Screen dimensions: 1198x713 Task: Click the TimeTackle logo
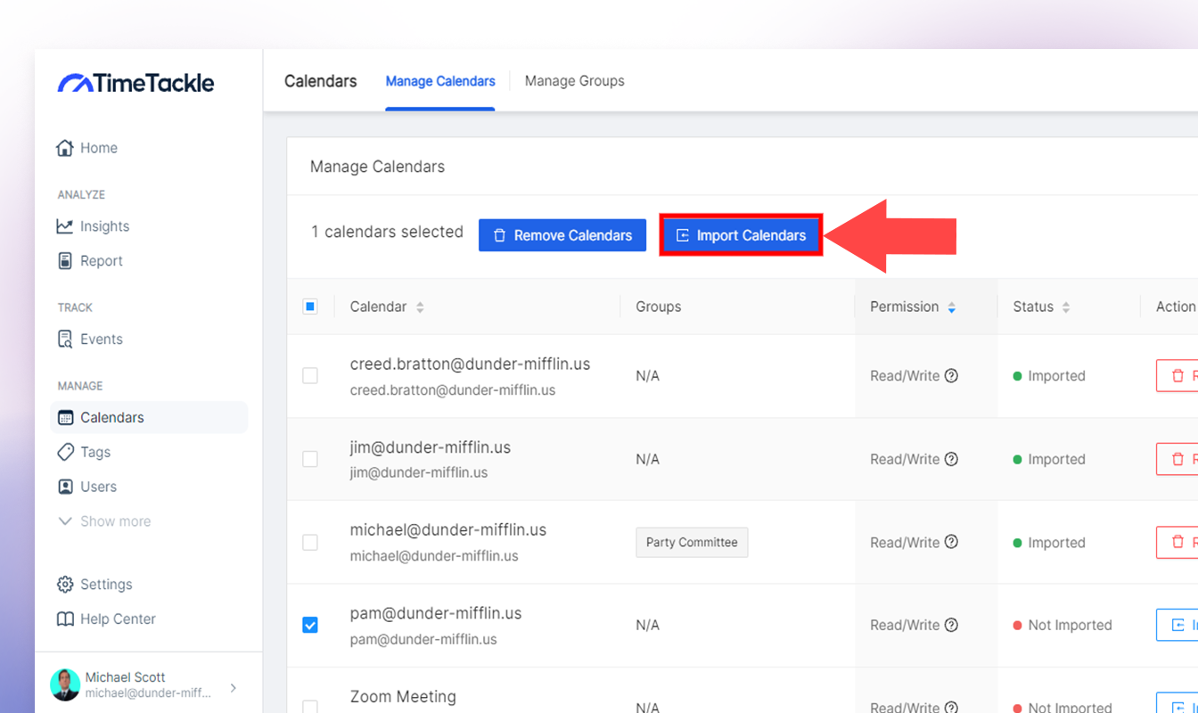pos(135,83)
